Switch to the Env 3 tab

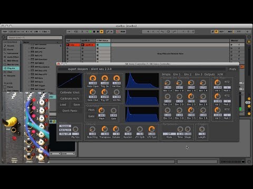(x=199, y=75)
